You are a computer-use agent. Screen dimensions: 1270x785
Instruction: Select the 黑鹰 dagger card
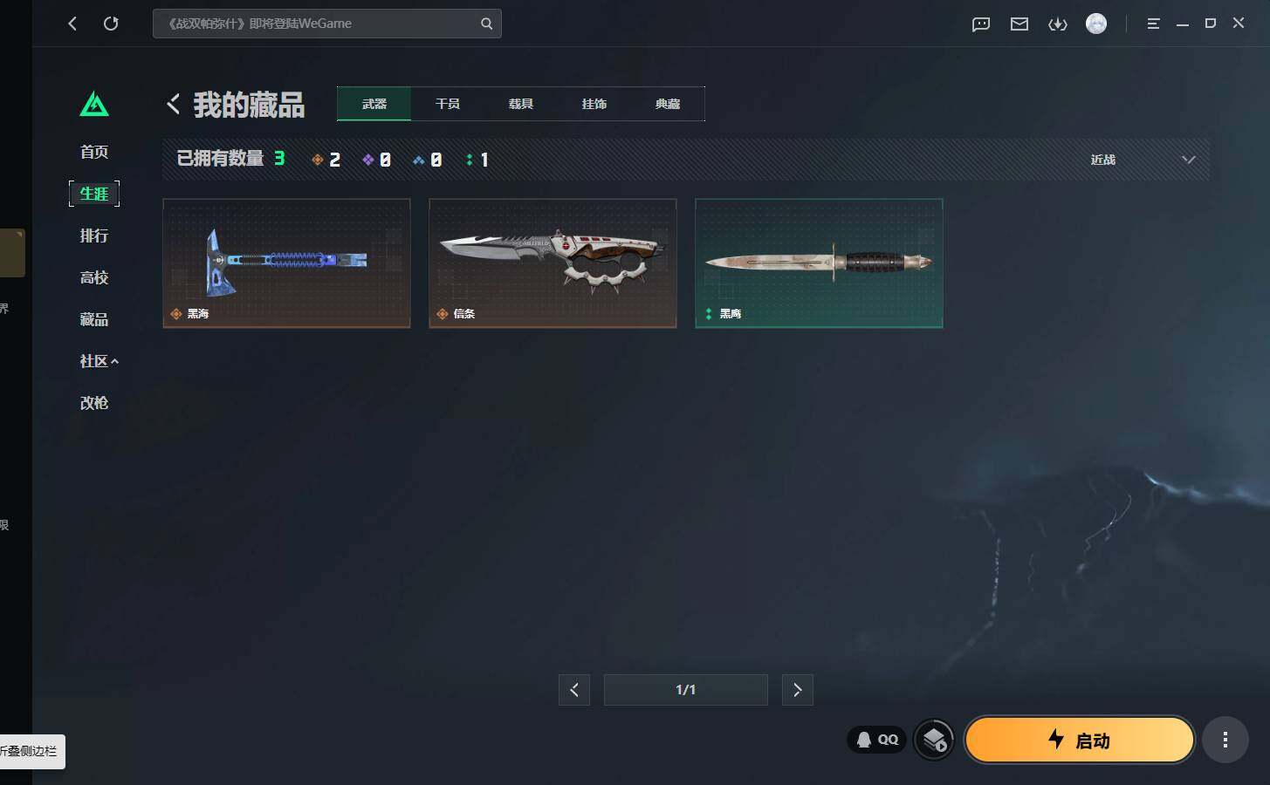tap(819, 263)
